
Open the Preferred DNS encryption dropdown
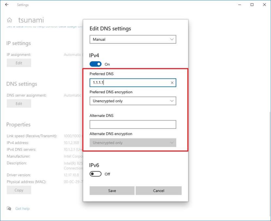(133, 101)
